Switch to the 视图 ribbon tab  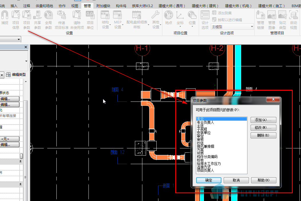coord(75,6)
